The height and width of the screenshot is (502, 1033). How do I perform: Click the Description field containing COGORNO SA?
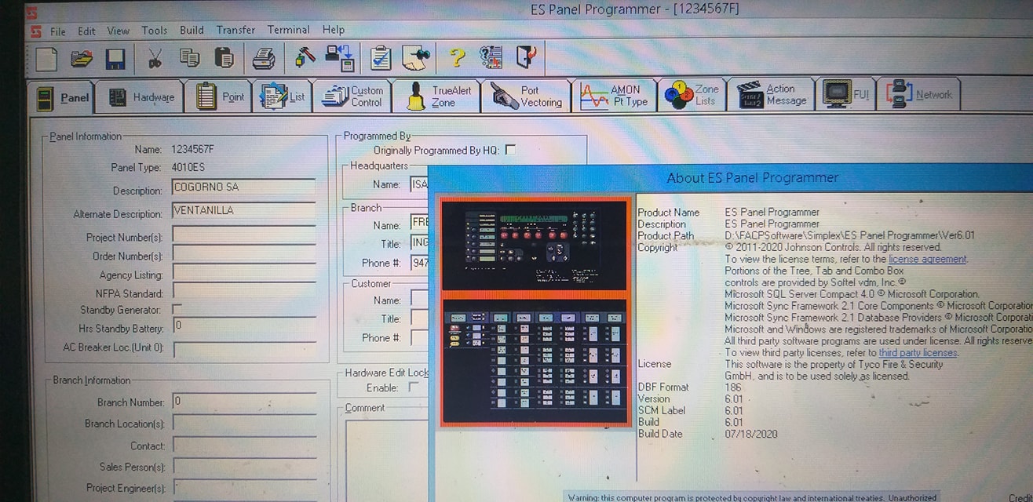(x=244, y=187)
